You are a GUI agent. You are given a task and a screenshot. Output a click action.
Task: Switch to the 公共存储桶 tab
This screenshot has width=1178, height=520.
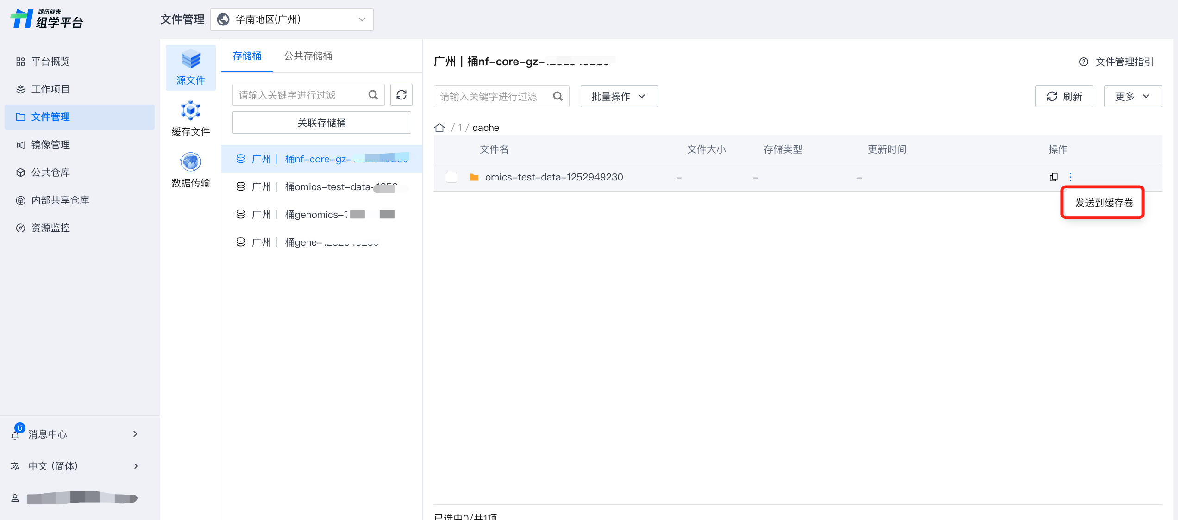coord(308,56)
